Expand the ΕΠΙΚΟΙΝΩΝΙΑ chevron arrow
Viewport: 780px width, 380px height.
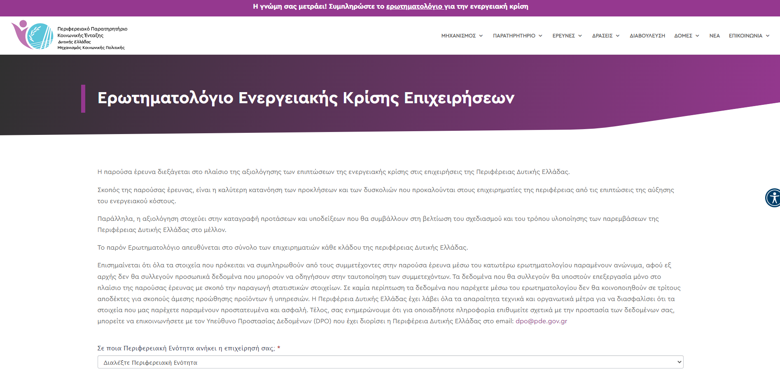click(x=768, y=36)
